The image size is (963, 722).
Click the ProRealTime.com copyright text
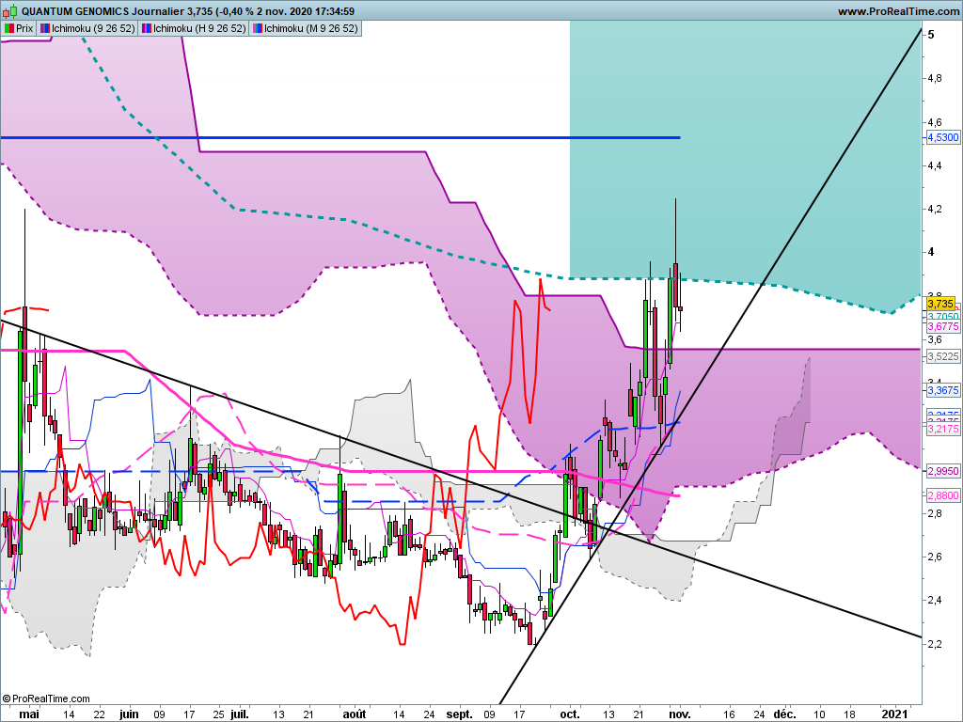(46, 698)
